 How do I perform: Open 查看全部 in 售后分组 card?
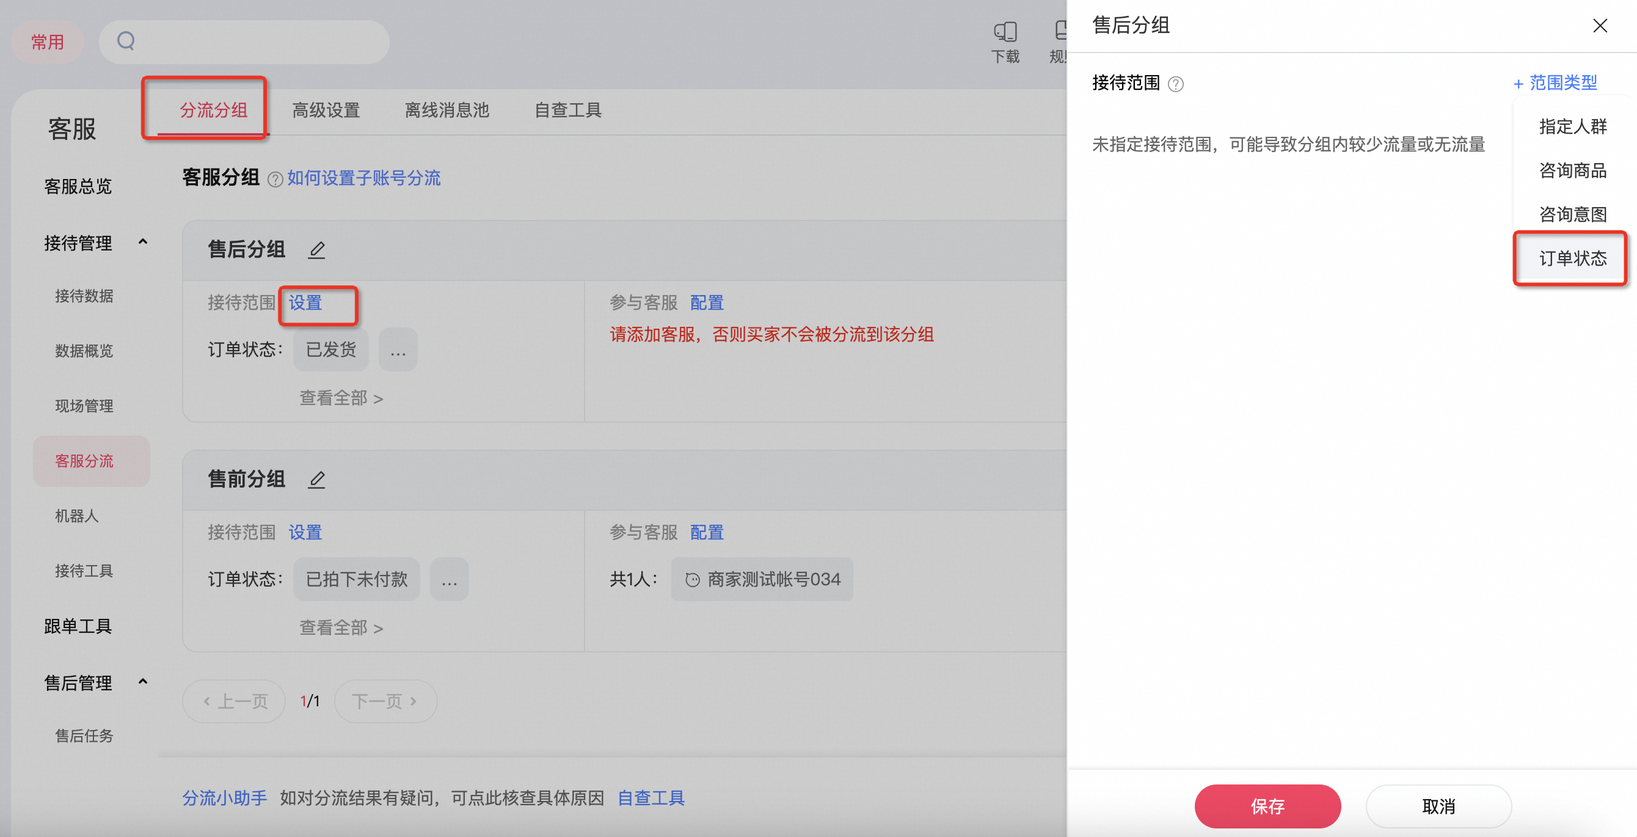point(341,398)
